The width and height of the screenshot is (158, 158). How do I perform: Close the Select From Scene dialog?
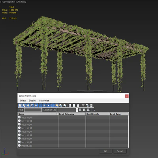[x=127, y=96]
